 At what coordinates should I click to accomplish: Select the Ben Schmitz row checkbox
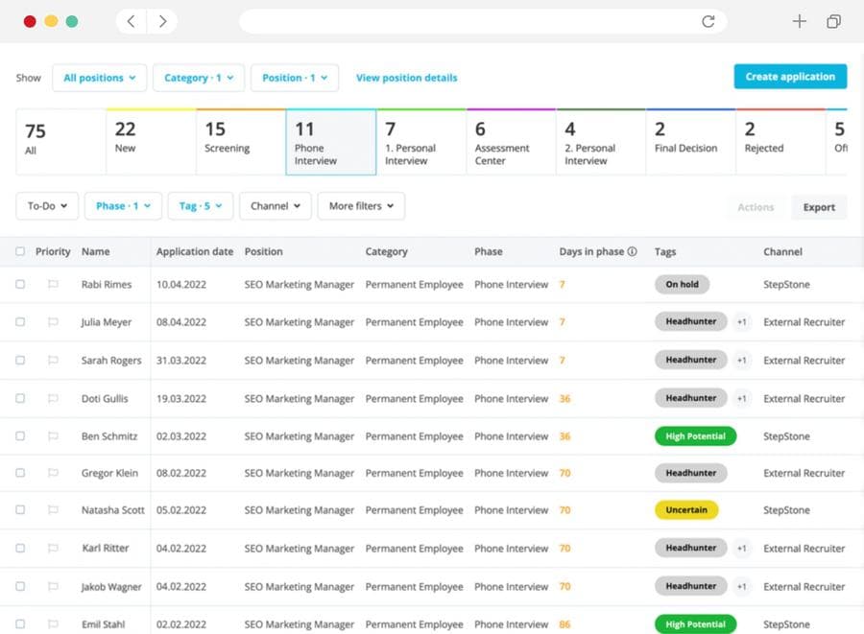point(20,435)
